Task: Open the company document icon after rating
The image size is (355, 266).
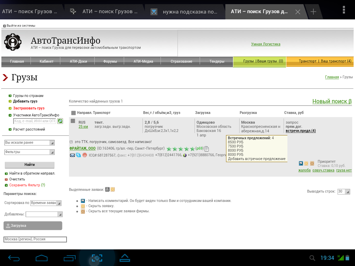Action: (207, 149)
